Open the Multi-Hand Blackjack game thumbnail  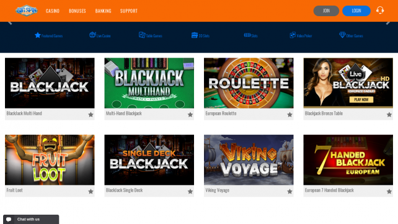tap(149, 83)
